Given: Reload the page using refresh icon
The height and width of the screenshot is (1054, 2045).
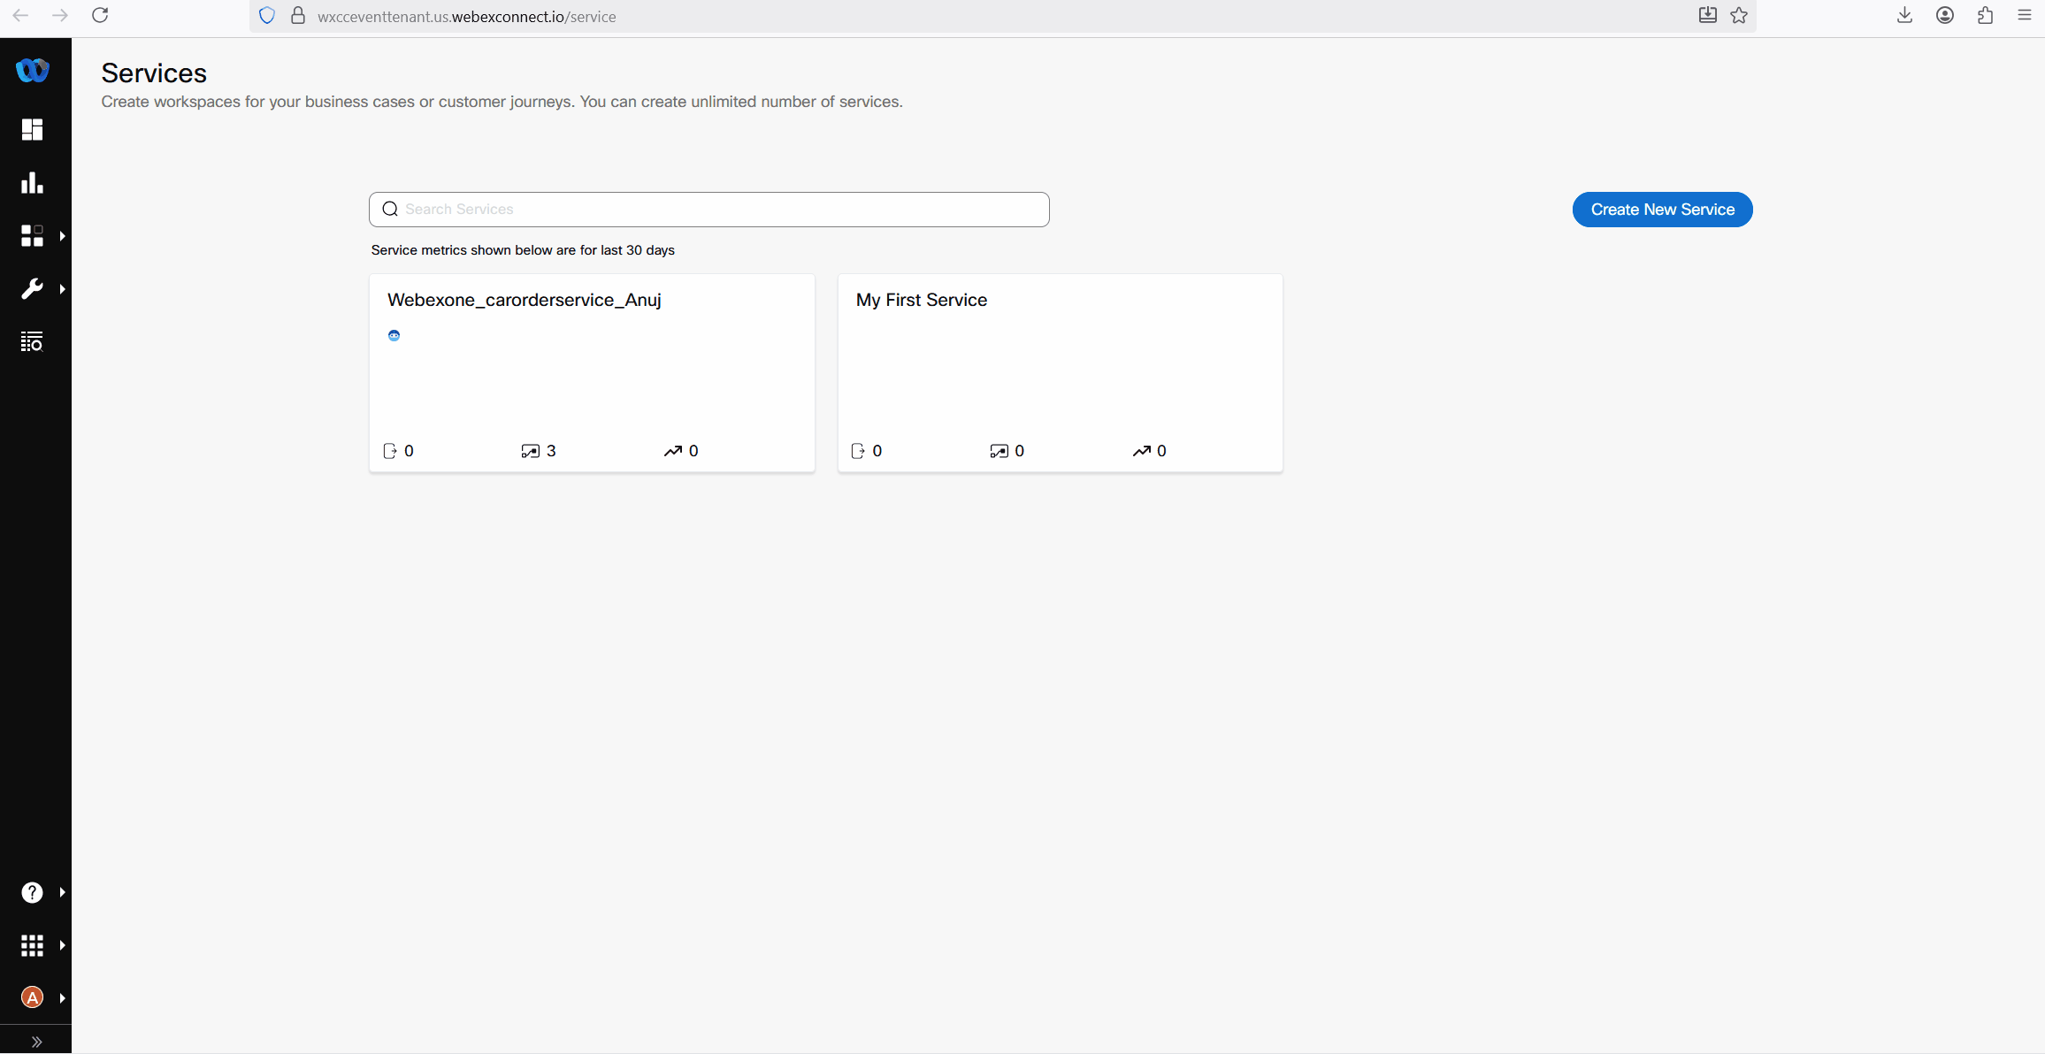Looking at the screenshot, I should [100, 16].
